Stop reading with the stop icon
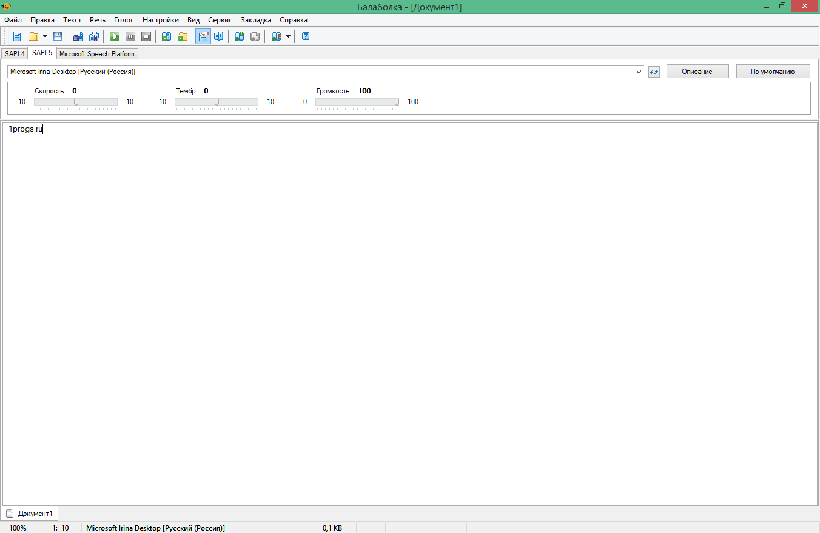The image size is (820, 533). click(x=146, y=36)
